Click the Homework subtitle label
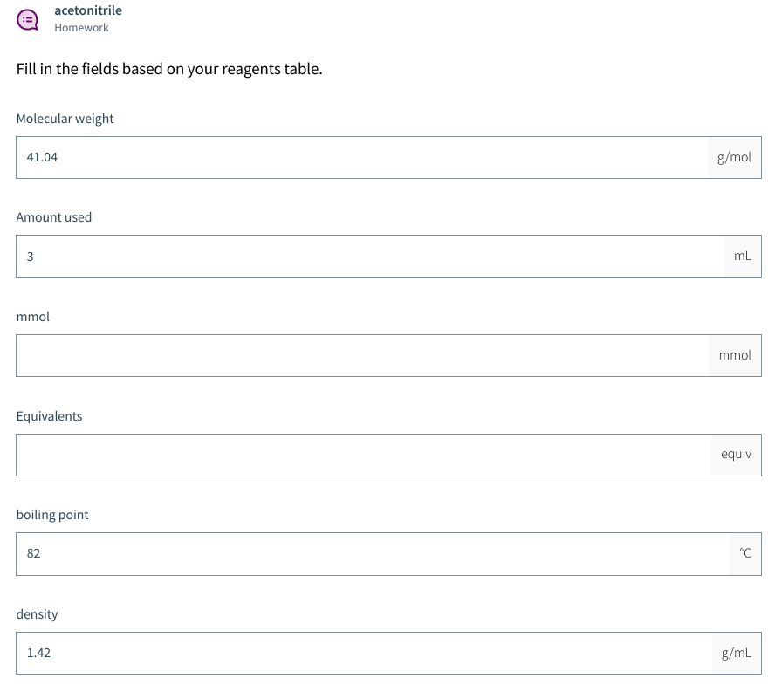This screenshot has height=685, width=775. [x=81, y=27]
